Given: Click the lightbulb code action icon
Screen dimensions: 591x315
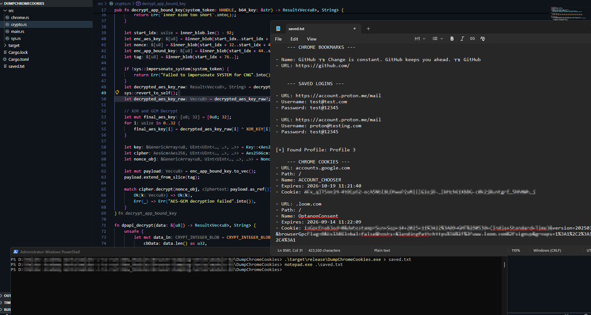Looking at the screenshot, I should (x=117, y=93).
